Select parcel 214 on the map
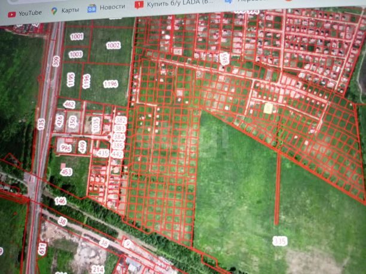Viewport: 366px width, 274px height. (98, 269)
